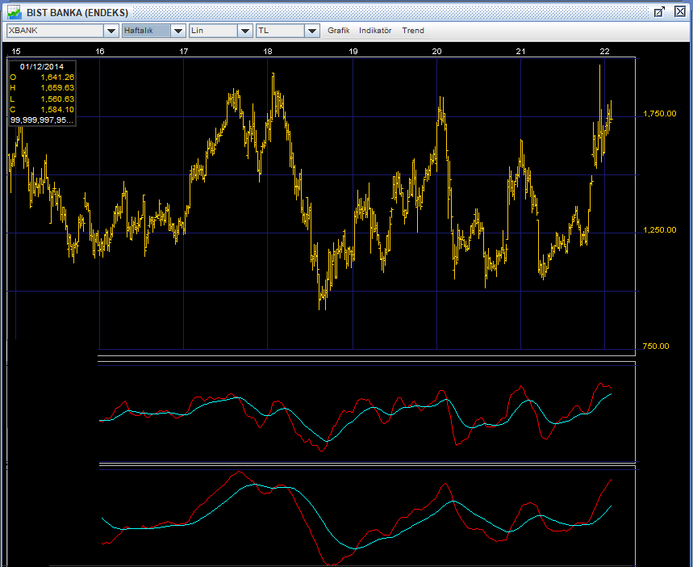Click the green chart icon in title bar
This screenshot has height=567, width=693.
[x=14, y=12]
